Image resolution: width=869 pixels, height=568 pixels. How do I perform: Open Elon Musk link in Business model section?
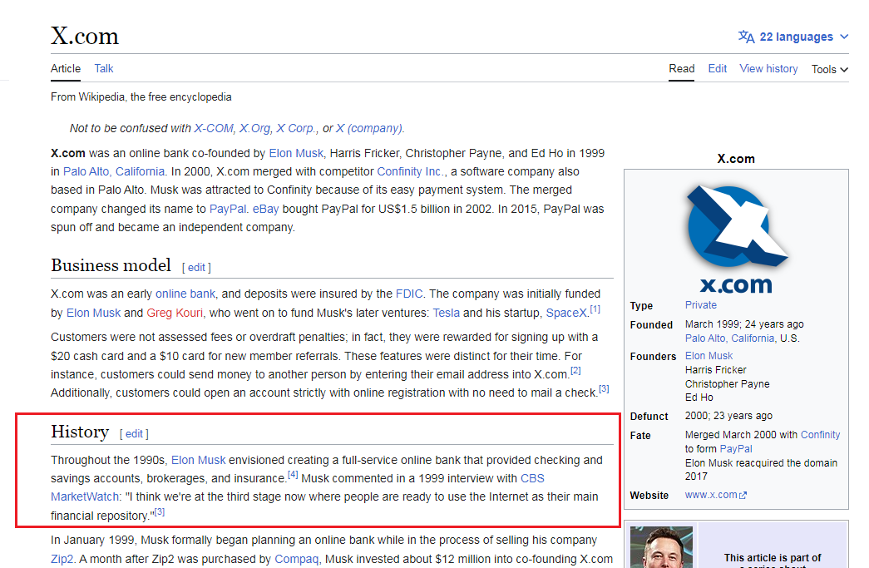click(x=93, y=313)
